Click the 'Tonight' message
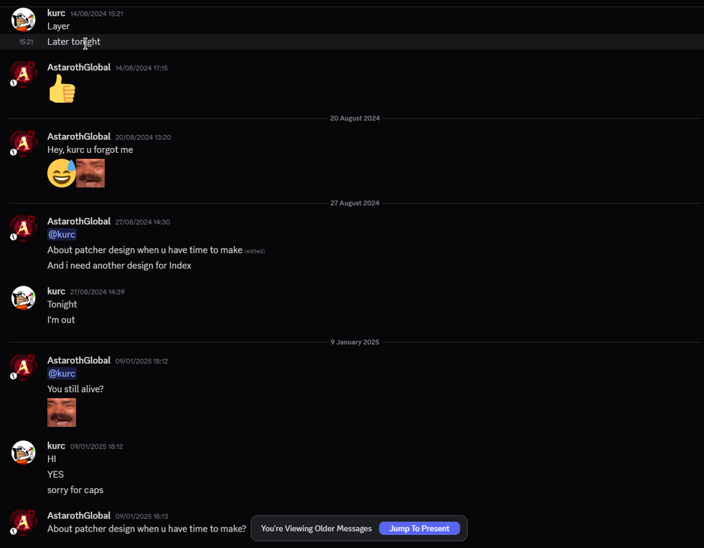Image resolution: width=704 pixels, height=548 pixels. [62, 304]
